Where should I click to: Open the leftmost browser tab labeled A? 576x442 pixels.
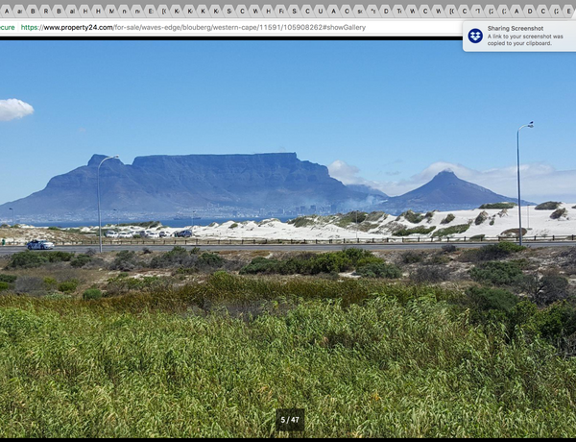[7, 10]
